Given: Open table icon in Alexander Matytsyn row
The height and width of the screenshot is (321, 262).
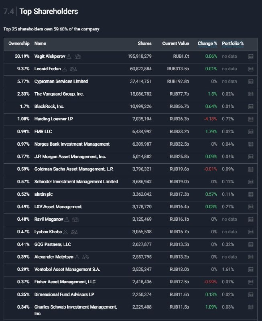Looking at the screenshot, I should [x=251, y=257].
